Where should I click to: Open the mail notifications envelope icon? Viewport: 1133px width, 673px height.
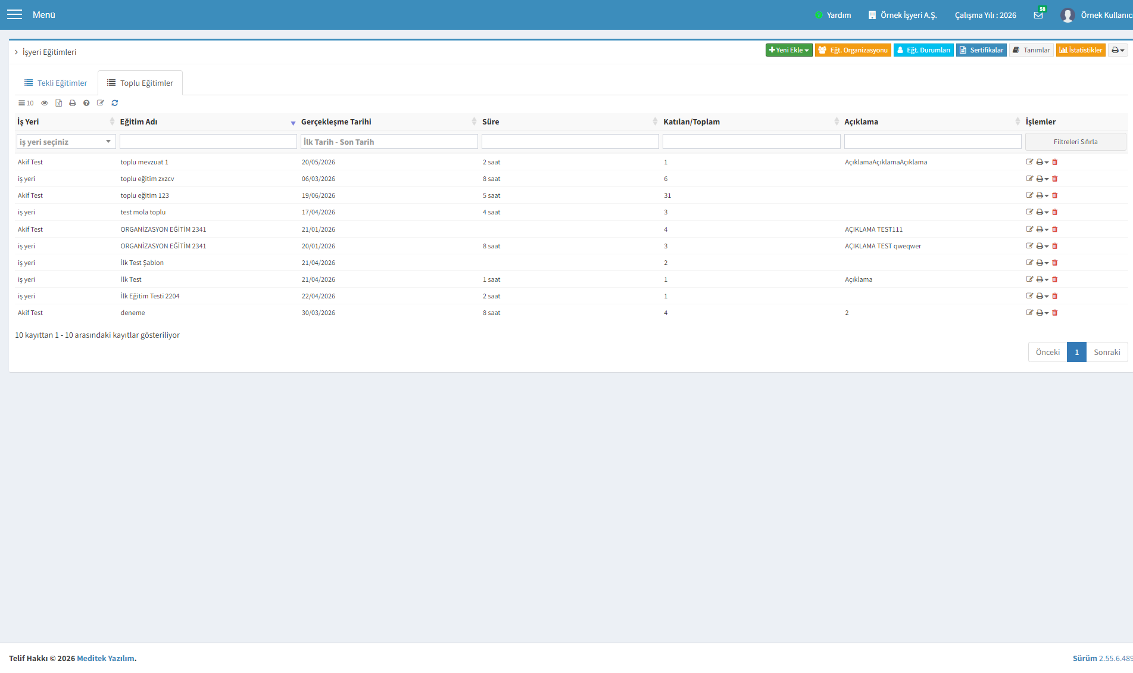coord(1038,15)
